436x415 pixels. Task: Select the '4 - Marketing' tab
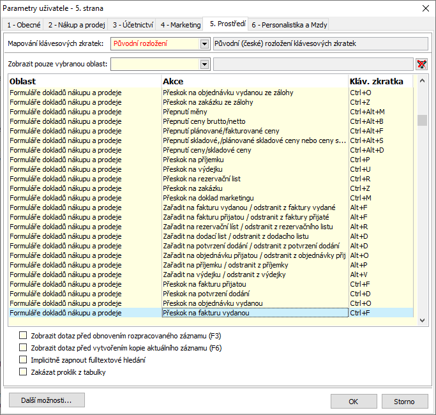180,25
